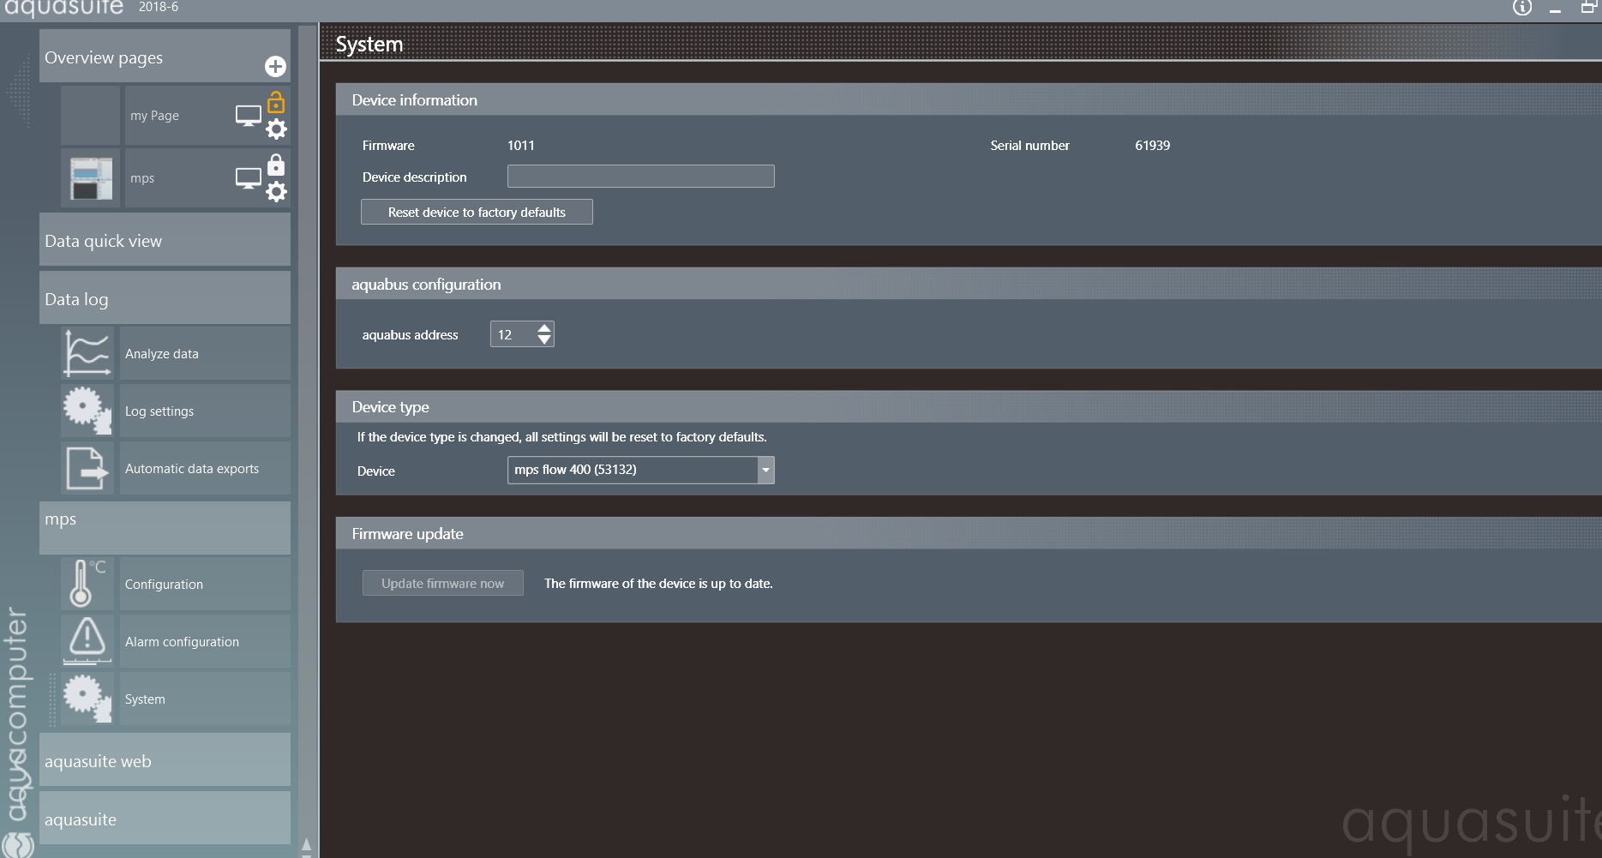Screen dimensions: 1602x858
Task: Open mps page settings gear
Action: tap(276, 191)
